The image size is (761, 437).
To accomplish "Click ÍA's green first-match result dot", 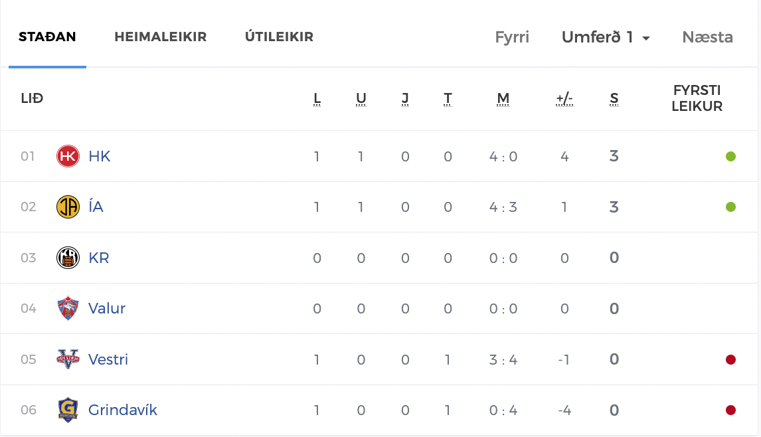I will click(x=730, y=207).
